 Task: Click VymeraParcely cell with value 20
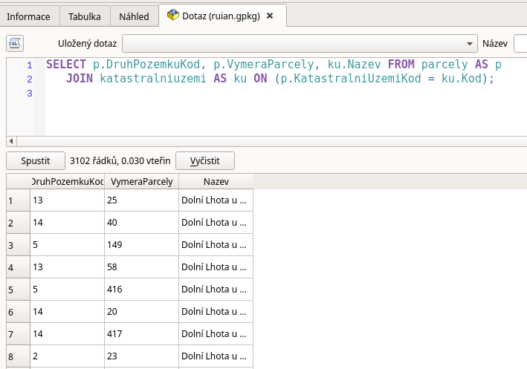[141, 312]
